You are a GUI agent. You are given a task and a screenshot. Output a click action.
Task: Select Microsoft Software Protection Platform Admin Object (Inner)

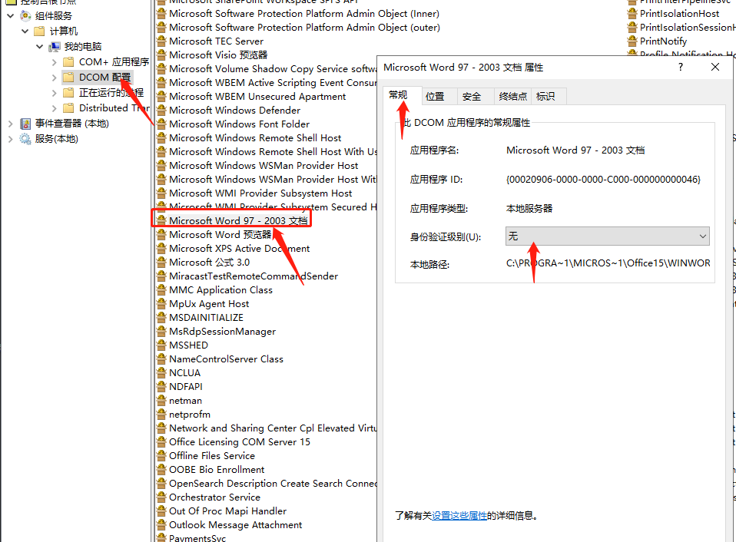pos(304,14)
